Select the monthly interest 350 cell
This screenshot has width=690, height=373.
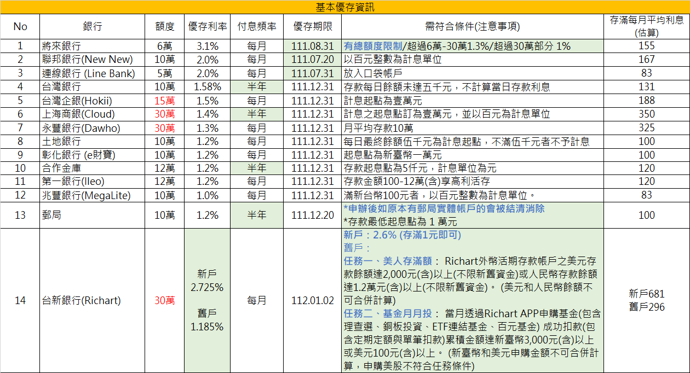tap(647, 114)
